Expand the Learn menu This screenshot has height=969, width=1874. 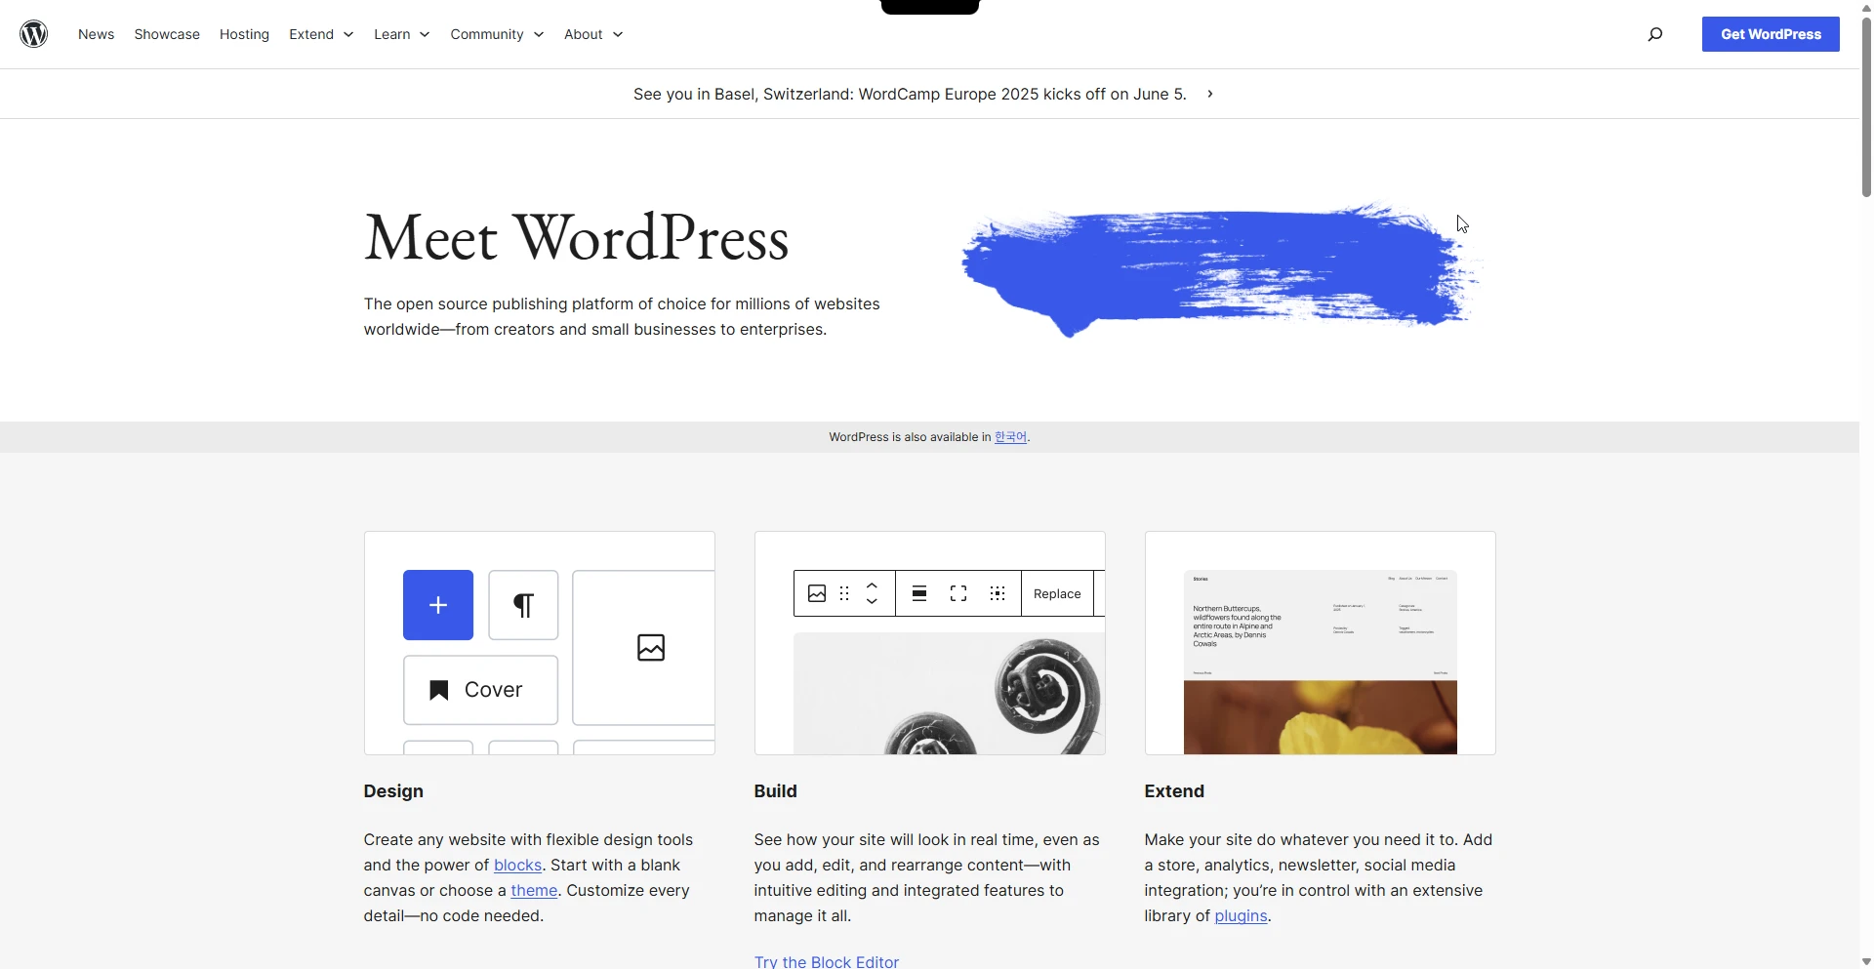[401, 34]
